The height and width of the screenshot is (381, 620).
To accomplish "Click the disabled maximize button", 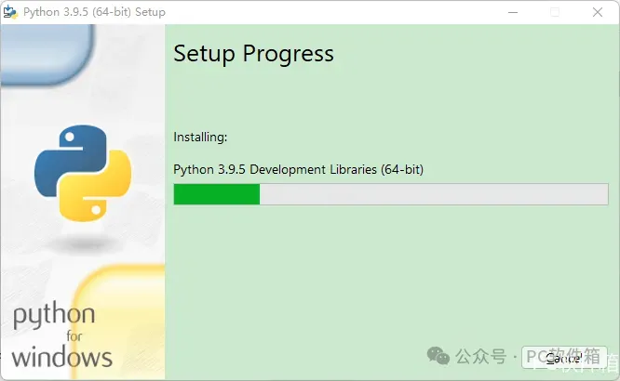I will 555,12.
